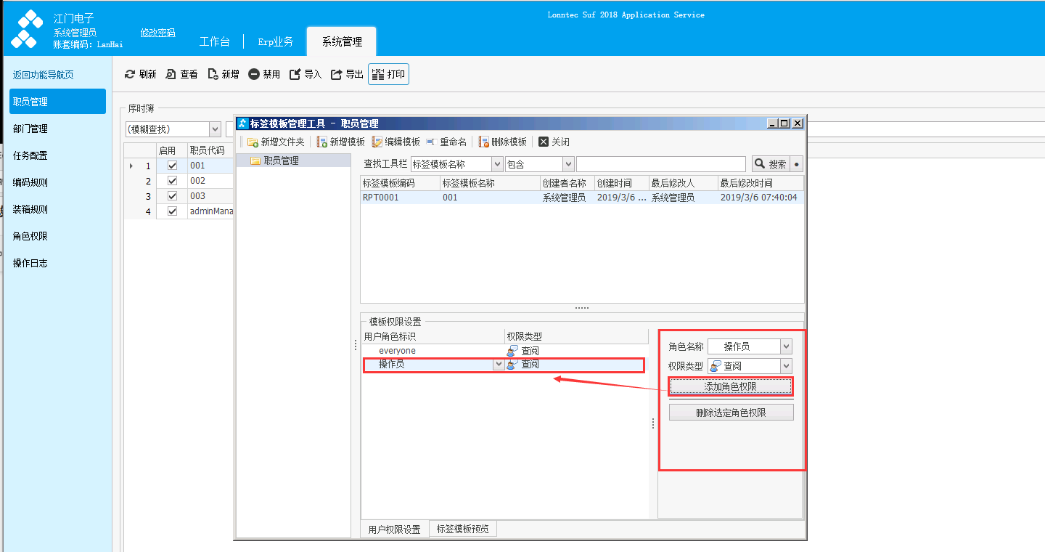This screenshot has width=1045, height=552.
Task: Open the 权限类型 查阅 dropdown in side panel
Action: coord(786,366)
